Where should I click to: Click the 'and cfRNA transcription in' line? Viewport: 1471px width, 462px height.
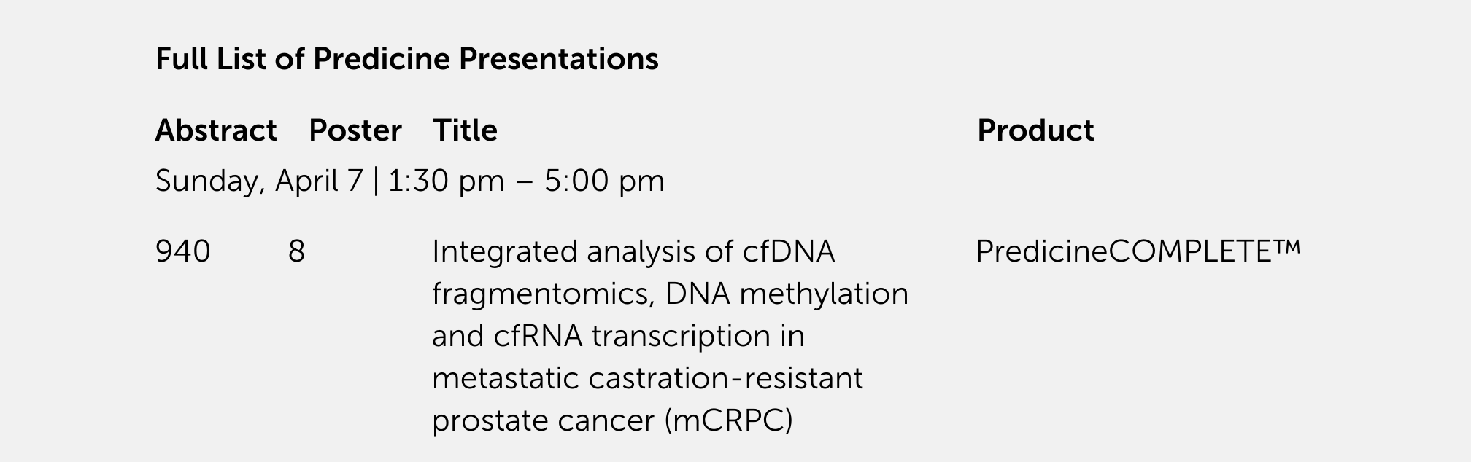[x=619, y=337]
